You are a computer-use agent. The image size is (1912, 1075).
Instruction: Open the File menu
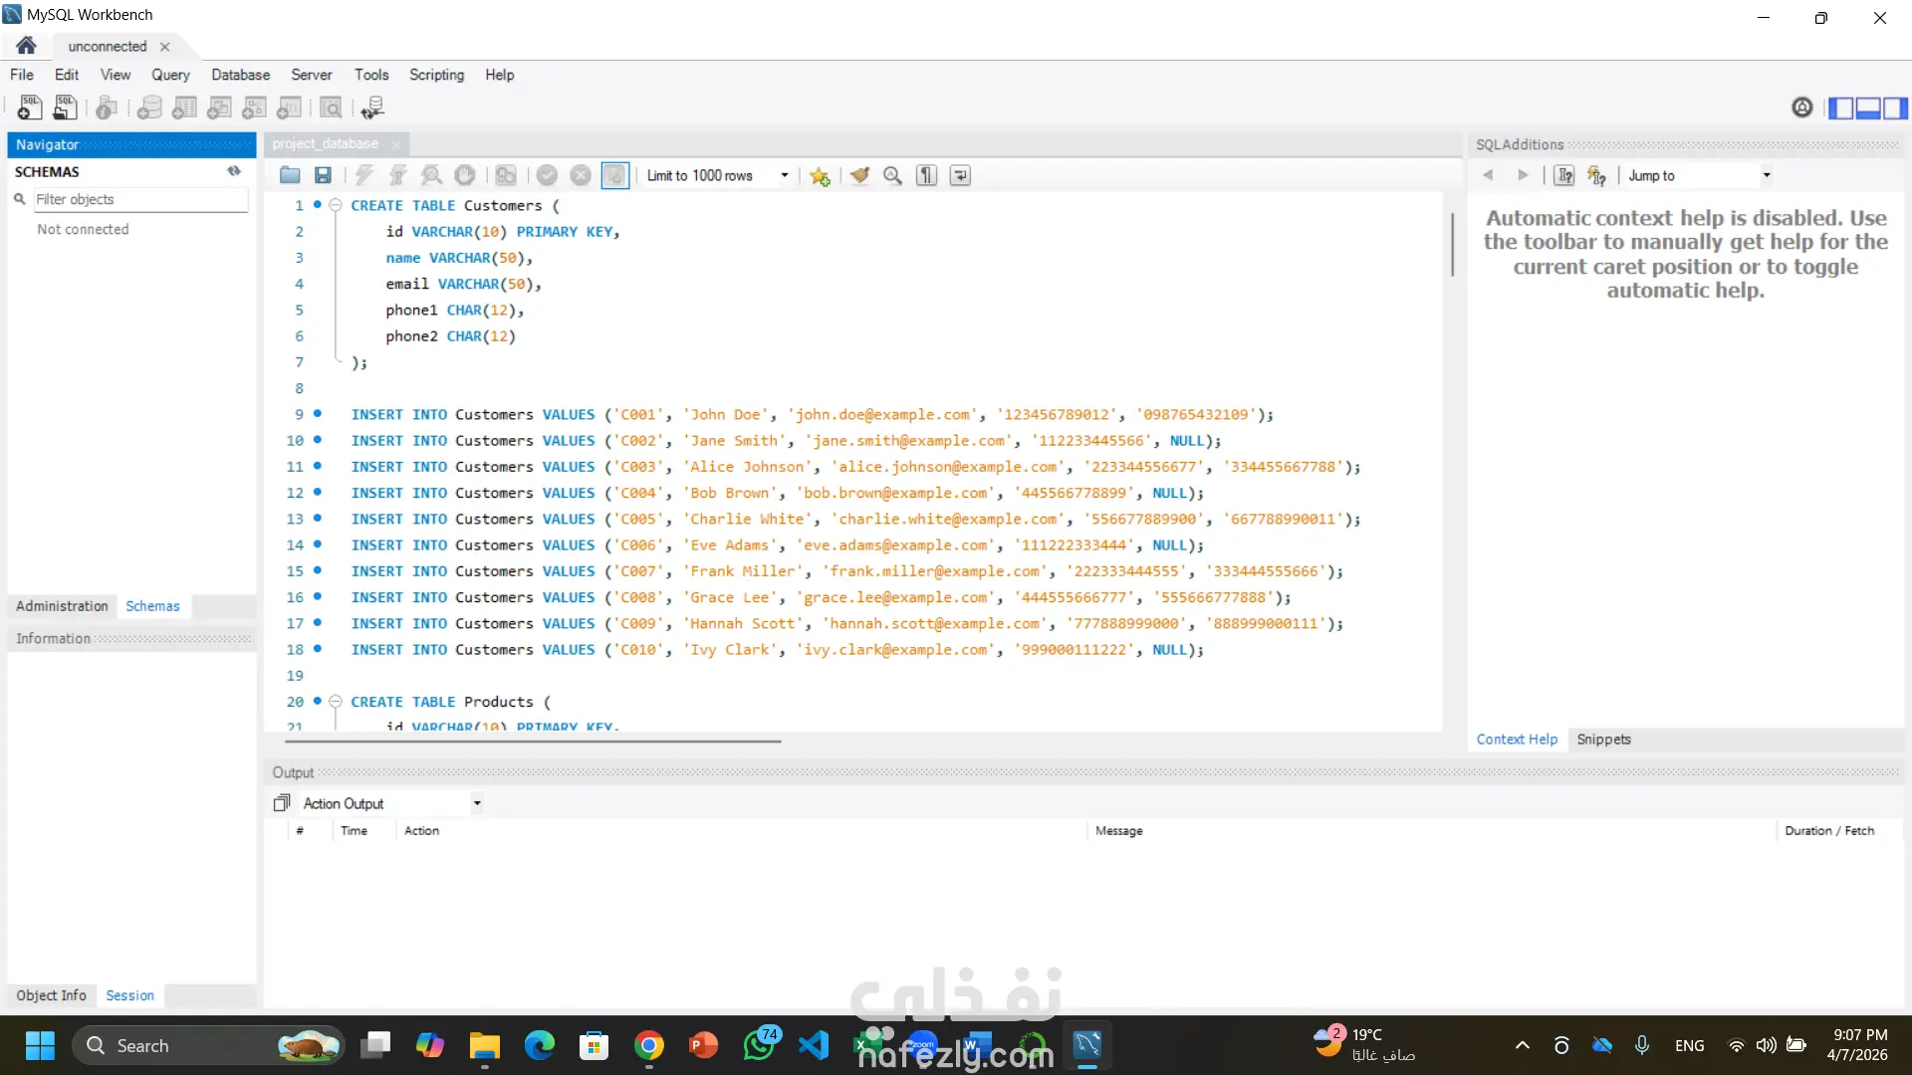(x=22, y=75)
